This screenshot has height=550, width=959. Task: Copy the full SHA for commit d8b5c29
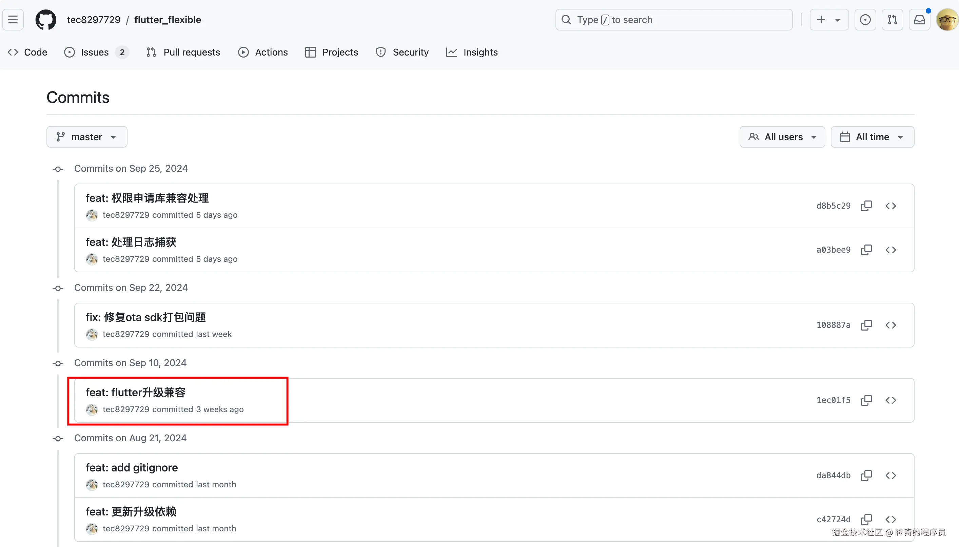866,206
